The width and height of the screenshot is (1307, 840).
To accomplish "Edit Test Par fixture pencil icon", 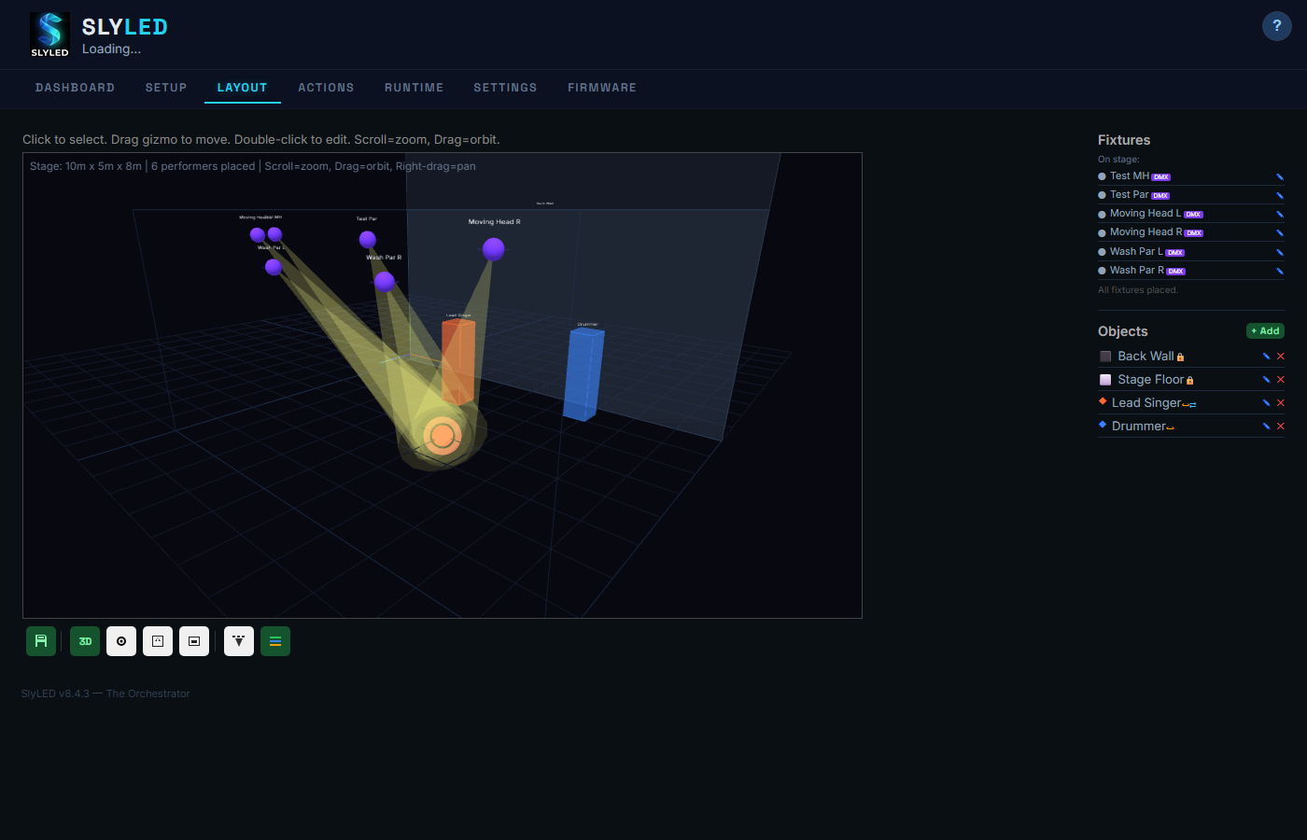I will tap(1280, 195).
